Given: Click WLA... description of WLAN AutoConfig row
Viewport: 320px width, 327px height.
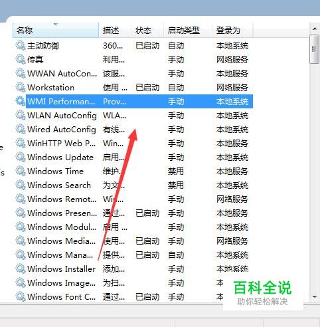Looking at the screenshot, I should (114, 116).
